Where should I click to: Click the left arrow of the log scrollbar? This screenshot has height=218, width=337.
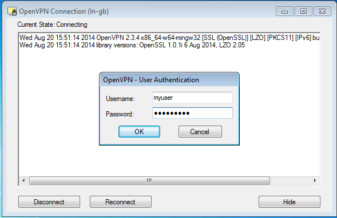[23, 180]
